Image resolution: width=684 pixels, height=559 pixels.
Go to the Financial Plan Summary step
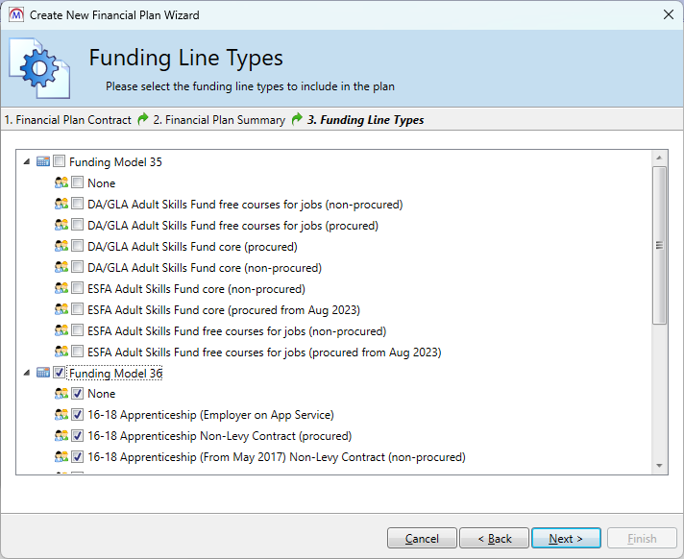[x=219, y=120]
